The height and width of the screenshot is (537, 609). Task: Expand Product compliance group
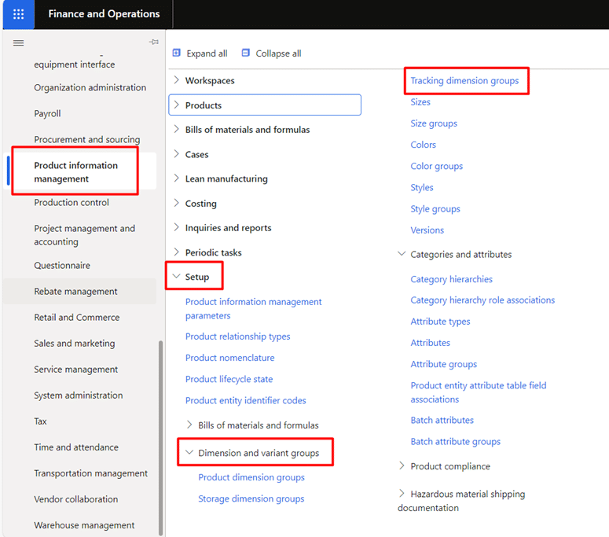402,465
